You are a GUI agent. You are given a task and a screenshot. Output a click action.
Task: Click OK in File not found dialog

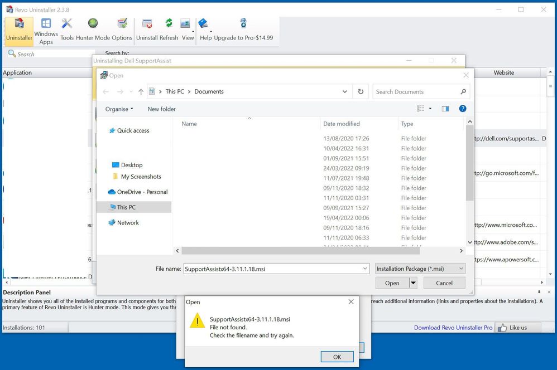(x=337, y=357)
